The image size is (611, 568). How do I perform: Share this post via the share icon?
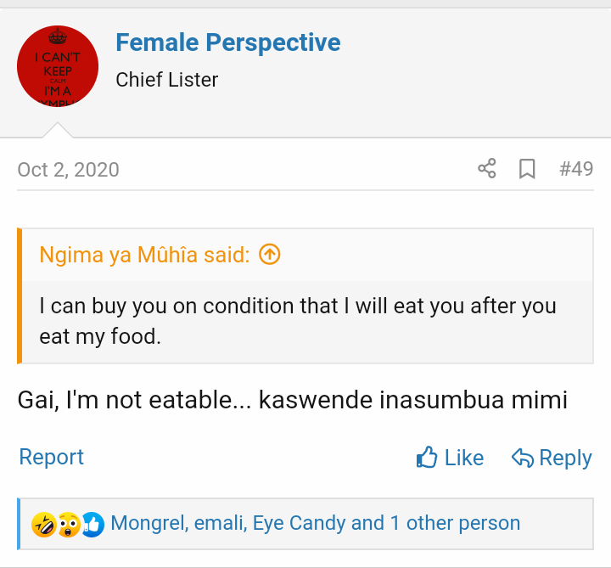[x=487, y=168]
